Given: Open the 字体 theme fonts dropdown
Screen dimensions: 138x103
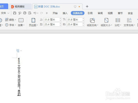Looking at the screenshot, I should pyautogui.click(x=10, y=25).
